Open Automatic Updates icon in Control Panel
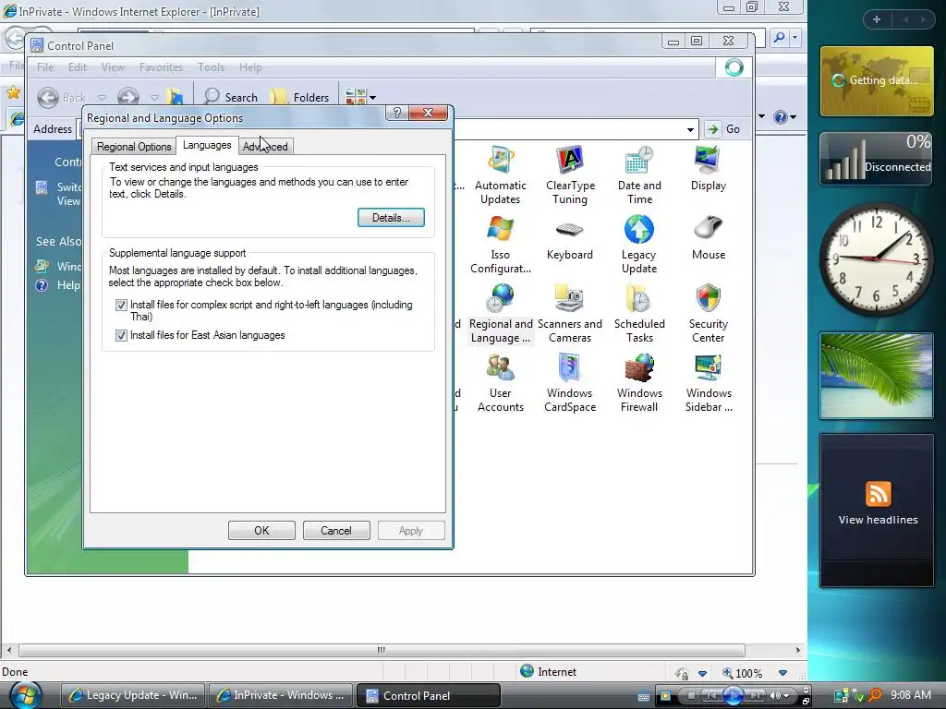Viewport: 946px width, 709px height. coord(500,161)
